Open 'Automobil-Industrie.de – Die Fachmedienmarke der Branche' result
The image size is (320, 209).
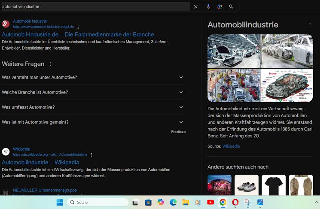(x=78, y=34)
